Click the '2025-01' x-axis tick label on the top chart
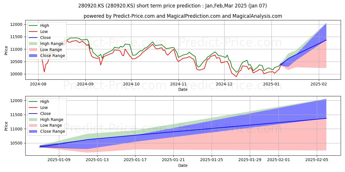Image resolution: width=345 pixels, height=172 pixels. (x=272, y=84)
